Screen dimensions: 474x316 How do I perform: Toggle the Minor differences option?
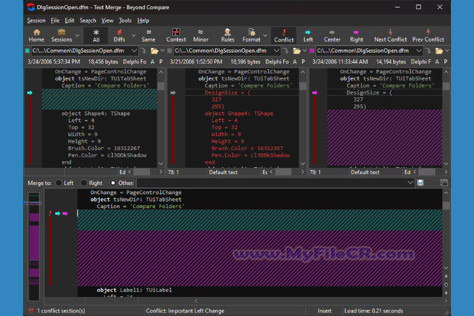click(x=200, y=36)
